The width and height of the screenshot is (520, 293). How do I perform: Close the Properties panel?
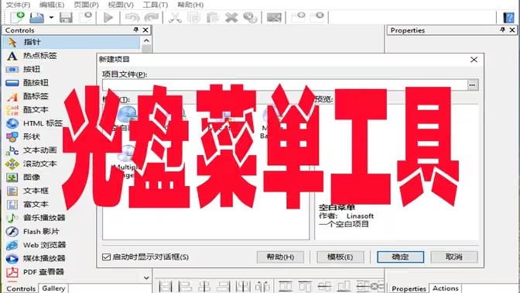[512, 30]
